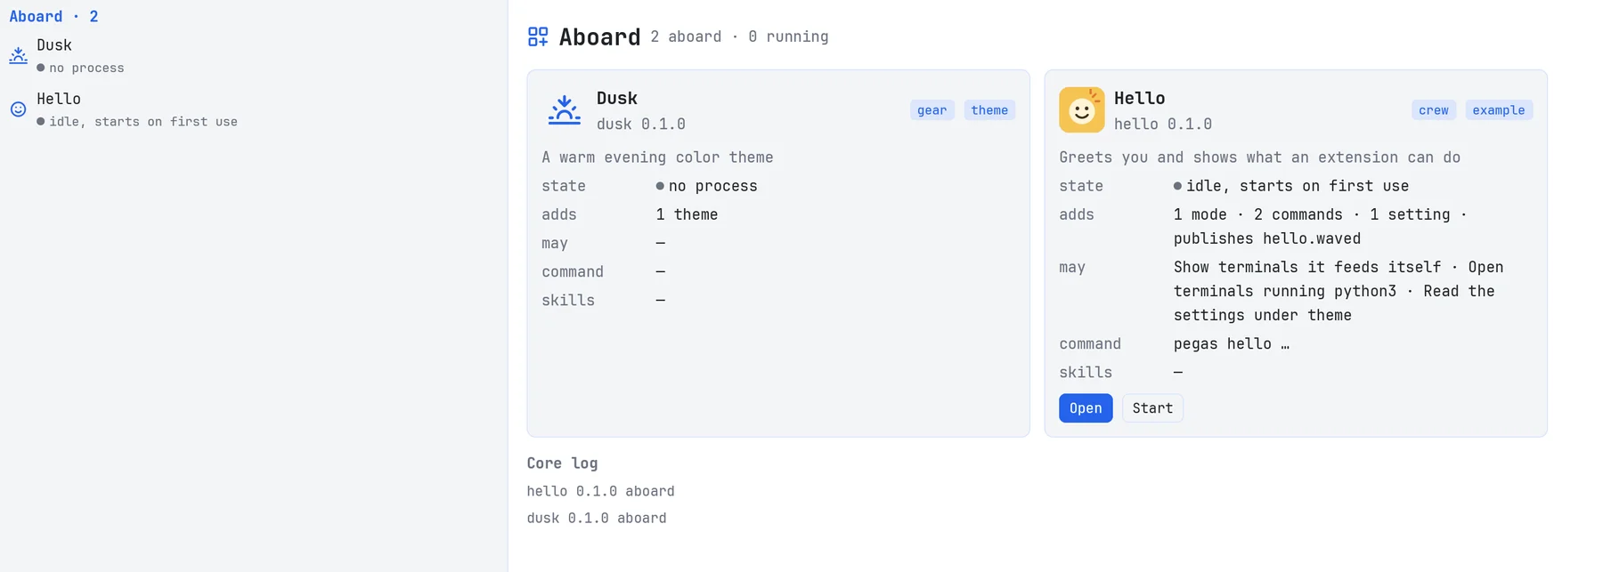The height and width of the screenshot is (572, 1603).
Task: Click the '2 aboard · 0 running' summary
Action: [x=739, y=36]
